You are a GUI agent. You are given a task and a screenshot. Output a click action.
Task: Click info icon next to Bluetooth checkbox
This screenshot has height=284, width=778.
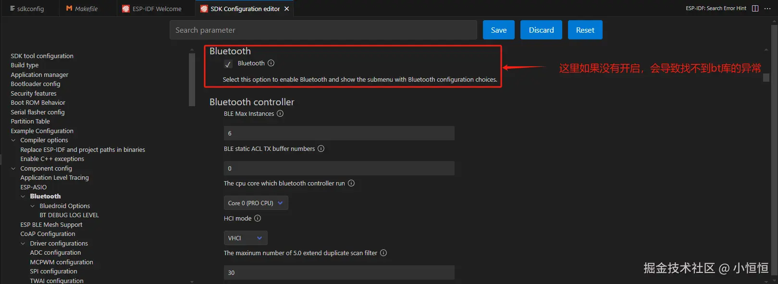coord(271,63)
